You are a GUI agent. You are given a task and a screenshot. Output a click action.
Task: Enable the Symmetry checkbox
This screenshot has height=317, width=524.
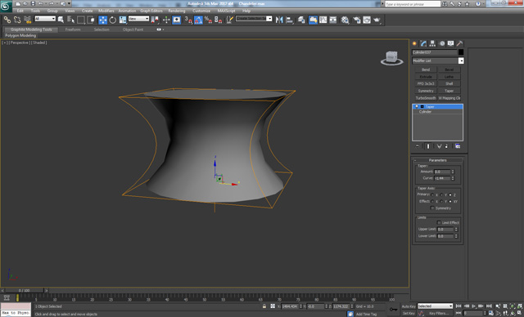coord(432,208)
